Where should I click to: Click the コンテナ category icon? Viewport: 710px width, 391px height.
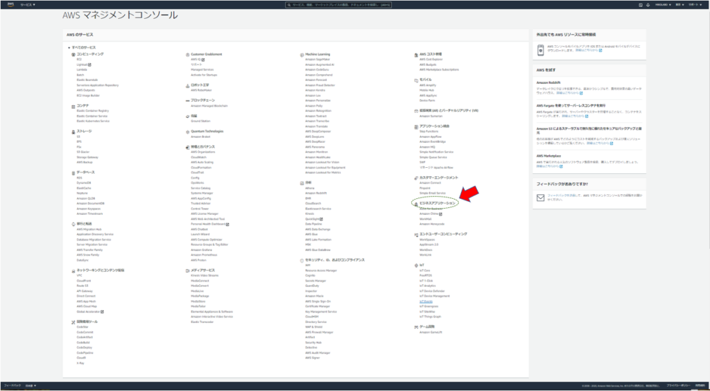coord(73,105)
